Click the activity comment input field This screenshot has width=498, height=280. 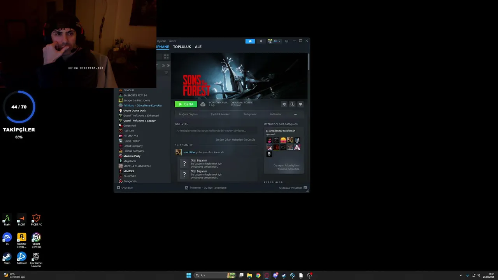pyautogui.click(x=216, y=131)
